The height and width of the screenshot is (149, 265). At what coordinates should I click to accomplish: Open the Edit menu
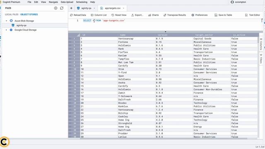[x=36, y=2]
